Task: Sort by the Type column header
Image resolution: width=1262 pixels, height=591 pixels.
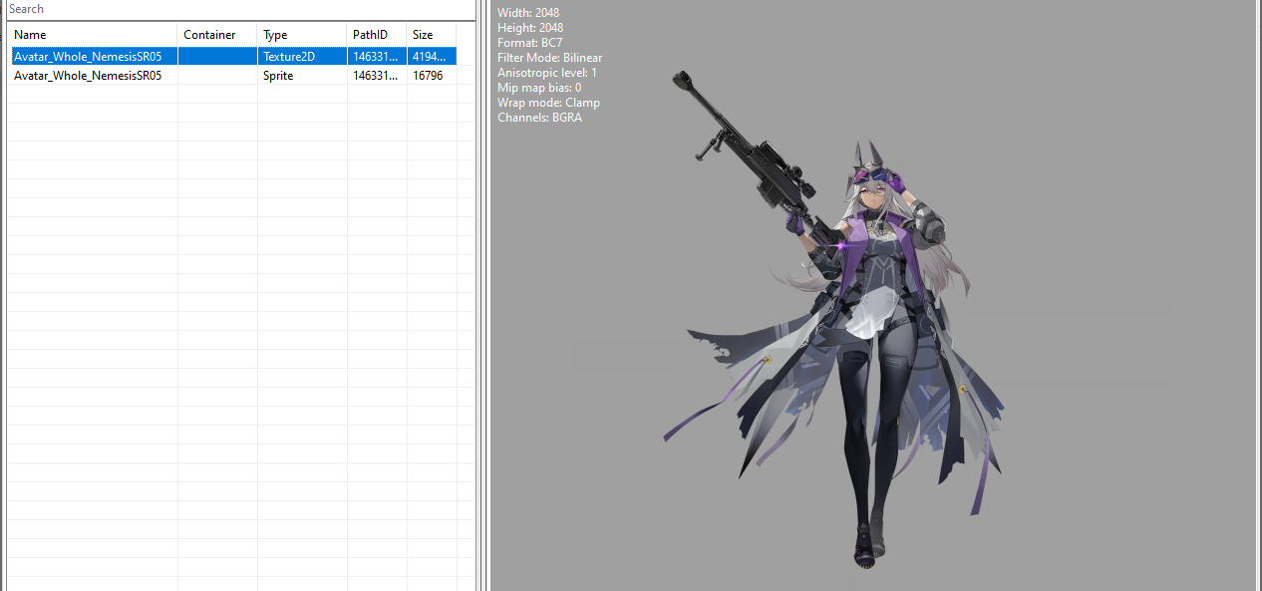Action: [x=302, y=35]
